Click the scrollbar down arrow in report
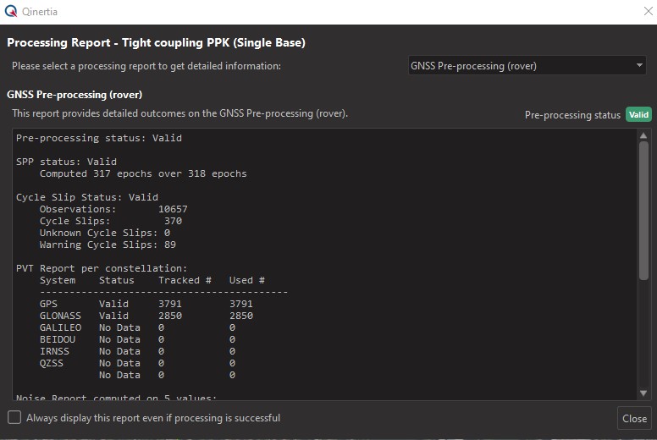This screenshot has height=440, width=657. coord(643,393)
